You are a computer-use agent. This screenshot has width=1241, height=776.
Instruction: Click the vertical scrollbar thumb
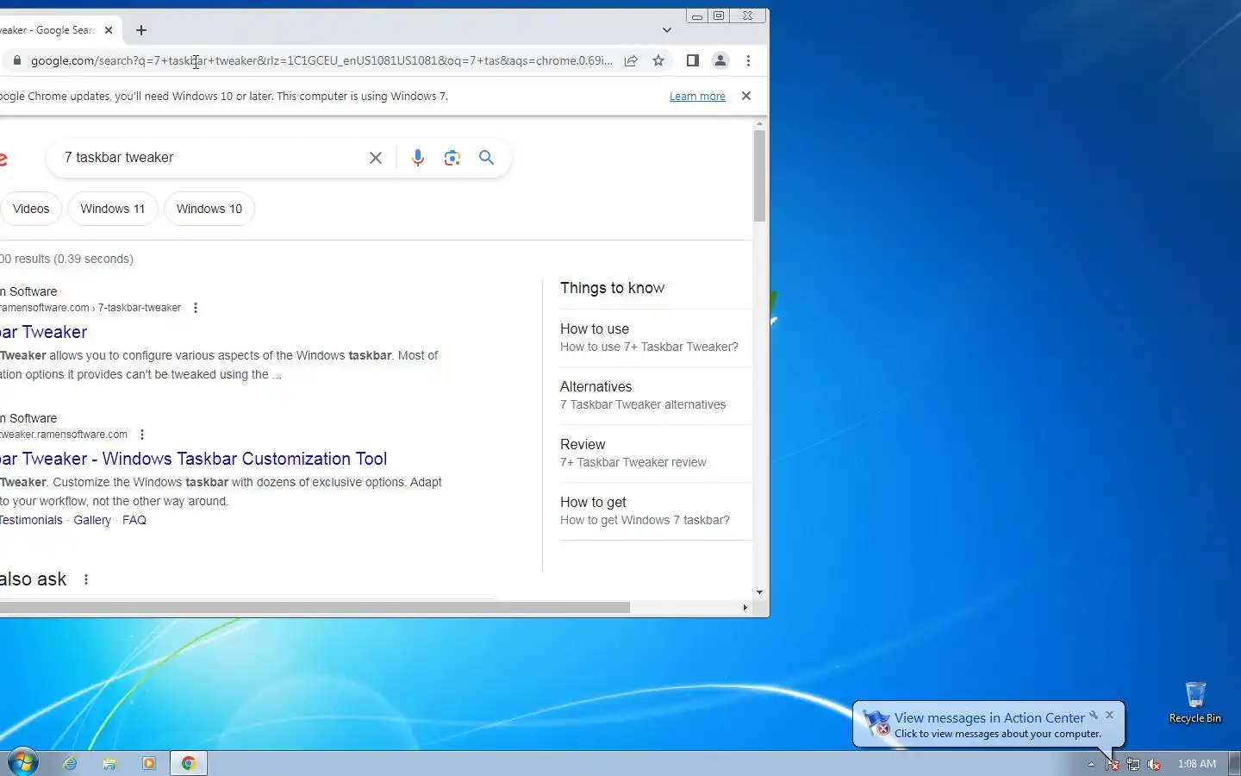pyautogui.click(x=759, y=176)
